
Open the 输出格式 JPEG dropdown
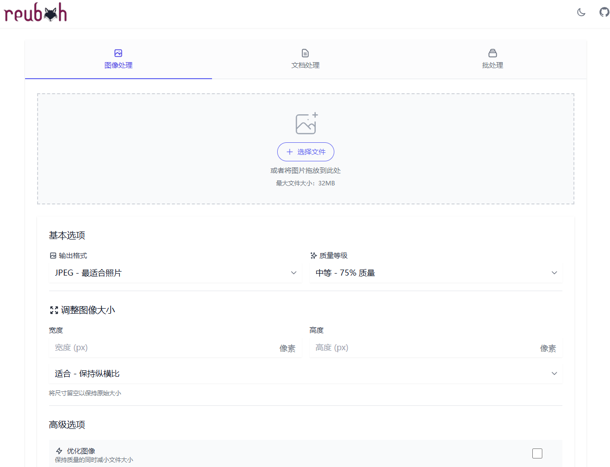(175, 273)
